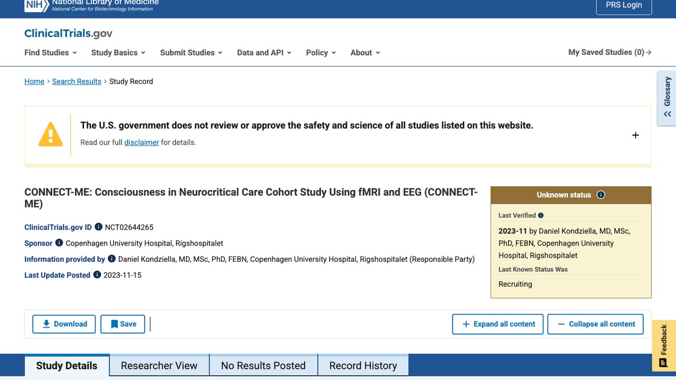Collapse all content sections
Viewport: 676px width, 380px height.
point(596,324)
